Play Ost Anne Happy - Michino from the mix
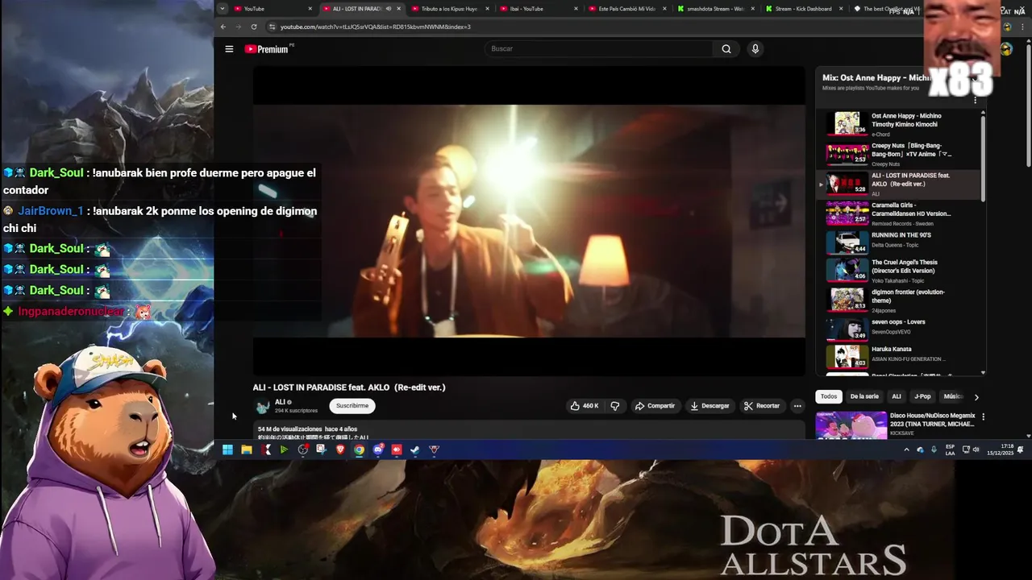The width and height of the screenshot is (1032, 580). point(900,123)
